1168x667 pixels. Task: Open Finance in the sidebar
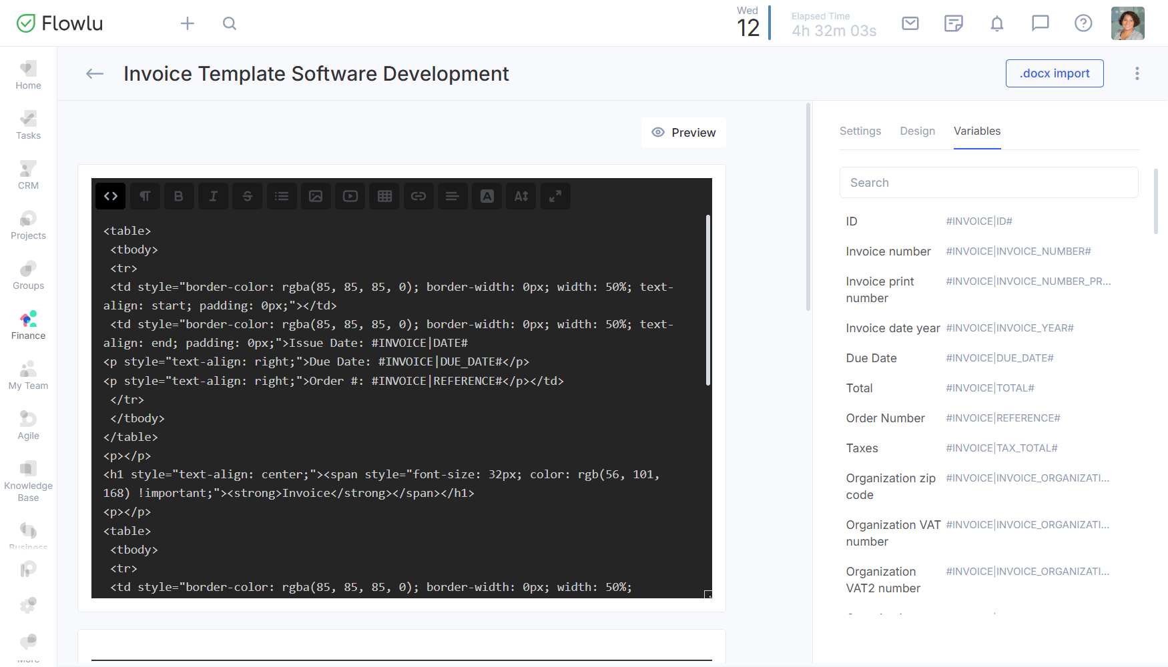pyautogui.click(x=28, y=325)
